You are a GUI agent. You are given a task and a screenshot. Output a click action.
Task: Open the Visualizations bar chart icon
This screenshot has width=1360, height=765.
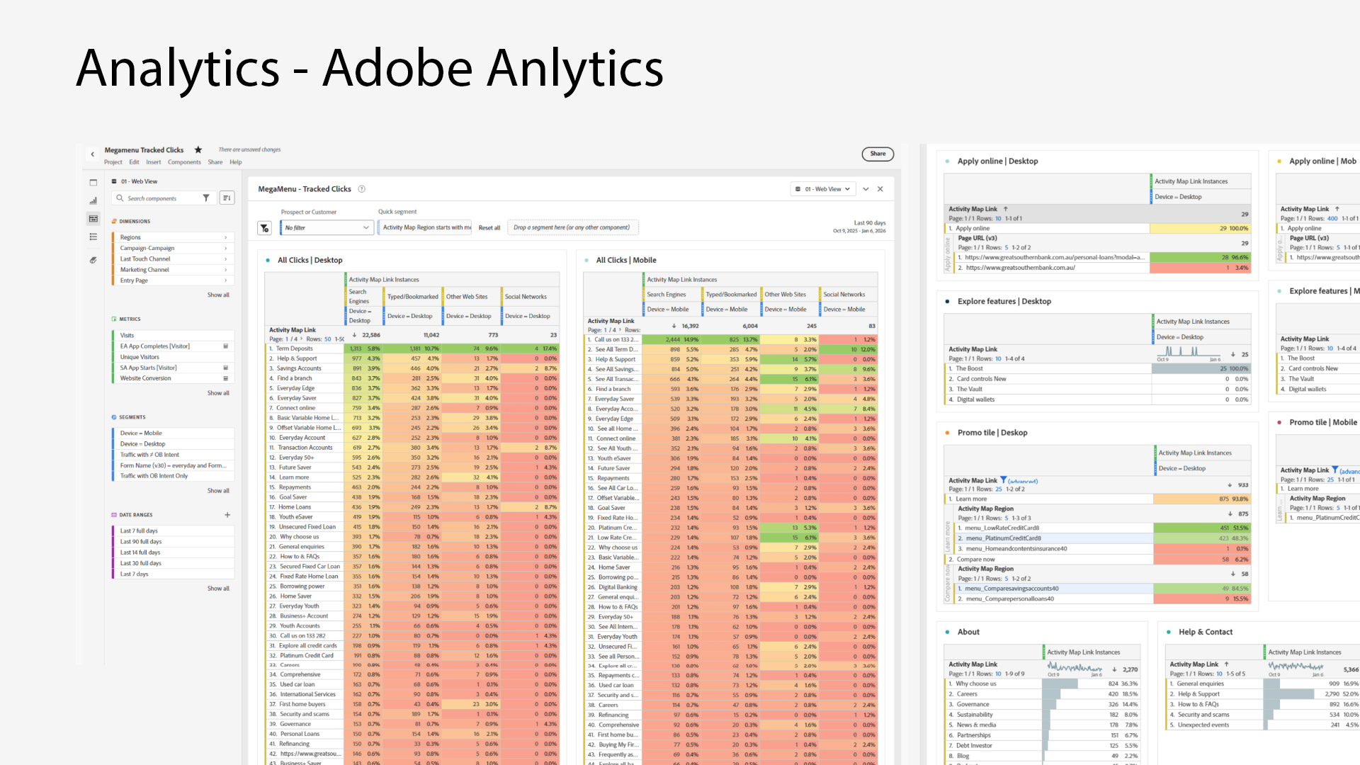[x=93, y=200]
